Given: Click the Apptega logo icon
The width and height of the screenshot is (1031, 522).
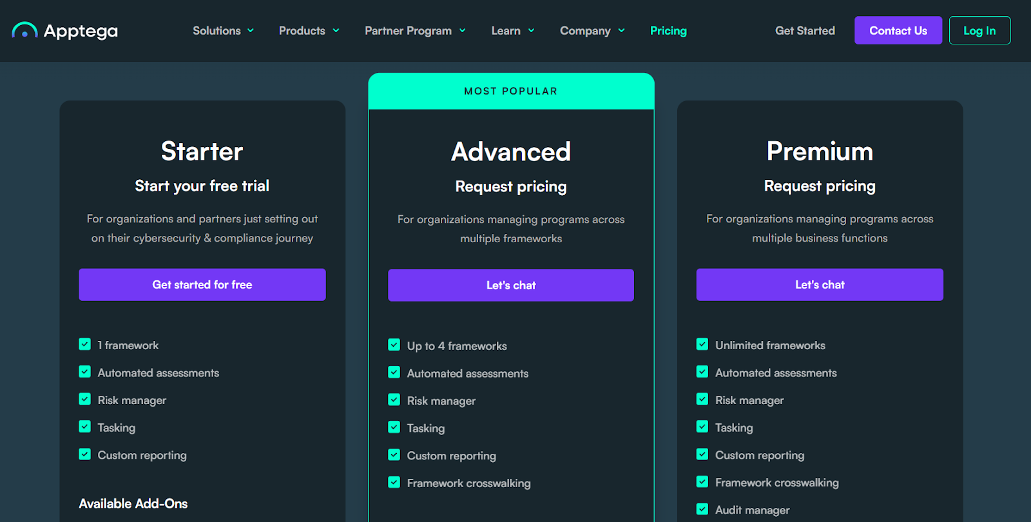Looking at the screenshot, I should click(x=24, y=30).
